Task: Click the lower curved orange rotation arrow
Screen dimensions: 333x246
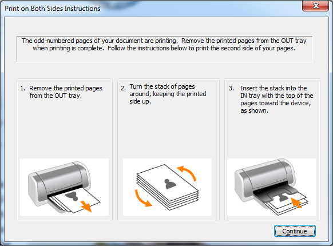Action: coord(142,199)
